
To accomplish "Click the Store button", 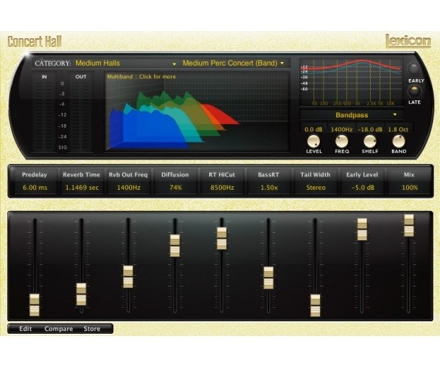I will pyautogui.click(x=92, y=329).
